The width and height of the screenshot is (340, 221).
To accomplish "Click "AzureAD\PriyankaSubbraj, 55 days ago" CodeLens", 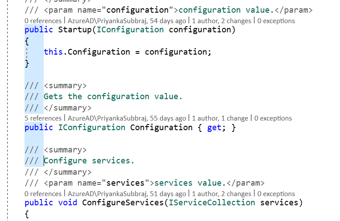I will click(127, 118).
